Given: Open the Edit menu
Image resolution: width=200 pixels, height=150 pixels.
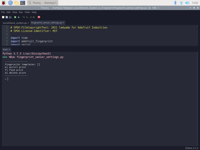Looking at the screenshot, I should (x=8, y=12).
